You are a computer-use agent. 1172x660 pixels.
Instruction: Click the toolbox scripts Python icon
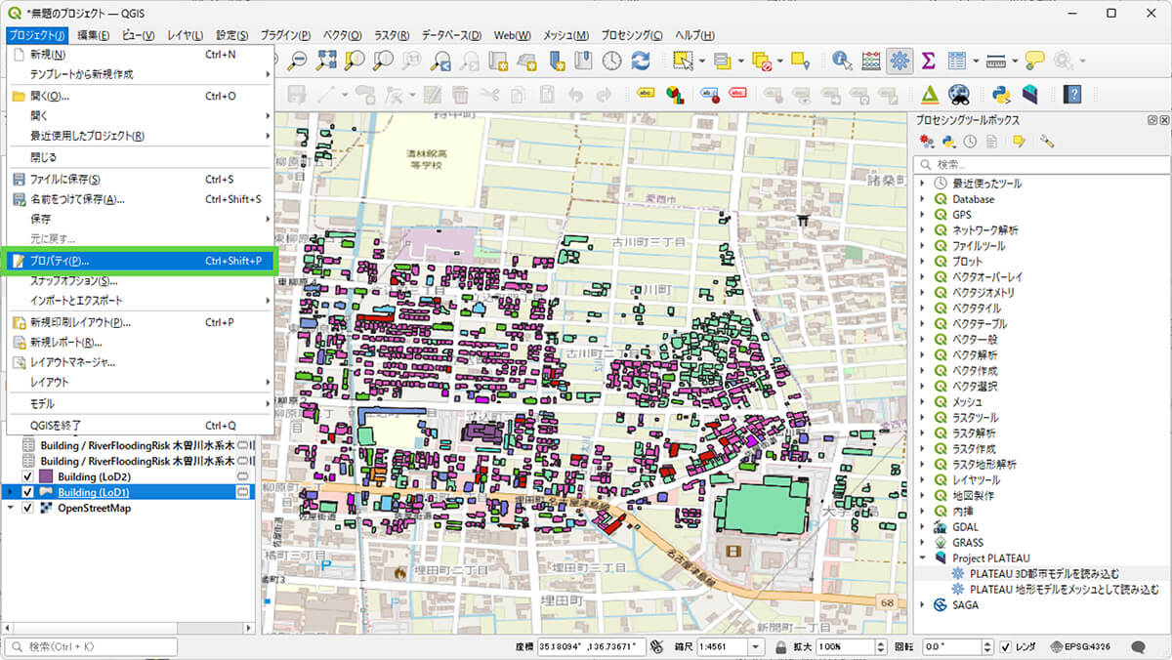click(947, 142)
